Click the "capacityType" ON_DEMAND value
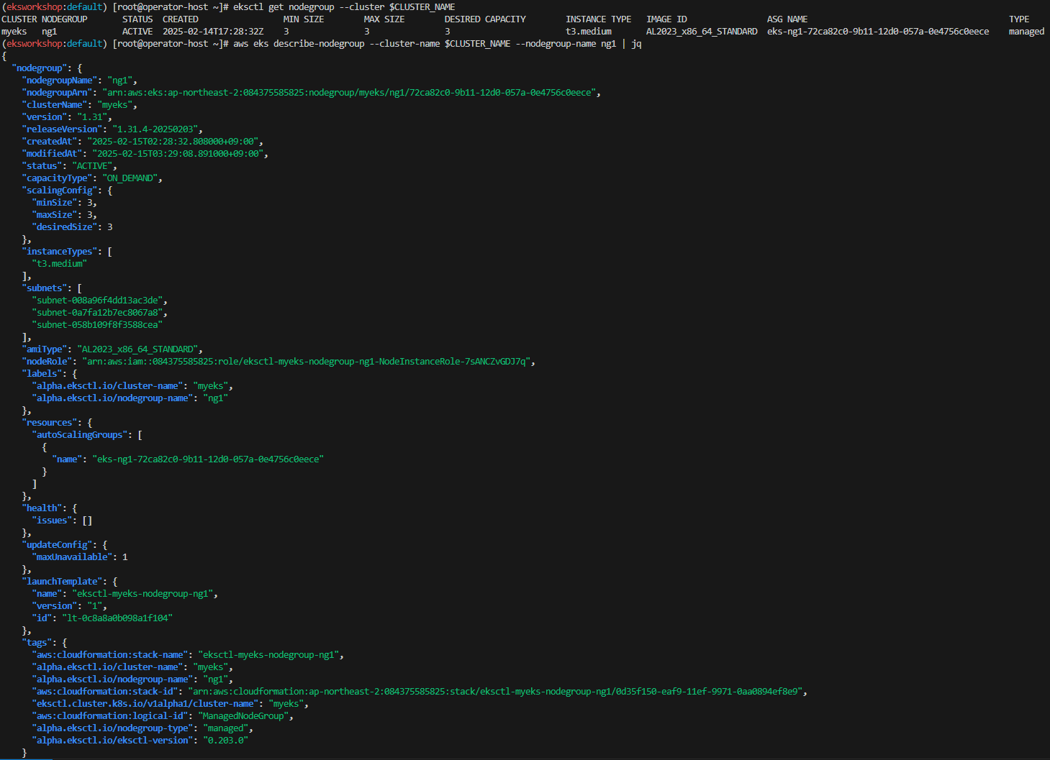 [130, 178]
